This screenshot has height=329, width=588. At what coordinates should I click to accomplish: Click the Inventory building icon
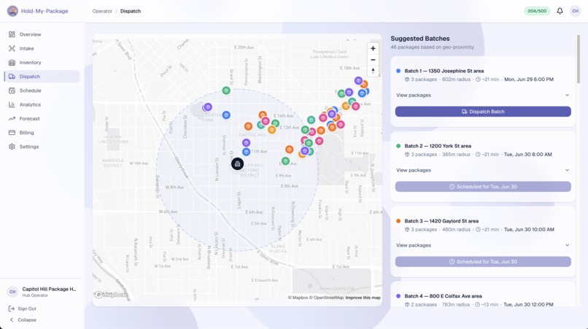tap(12, 63)
